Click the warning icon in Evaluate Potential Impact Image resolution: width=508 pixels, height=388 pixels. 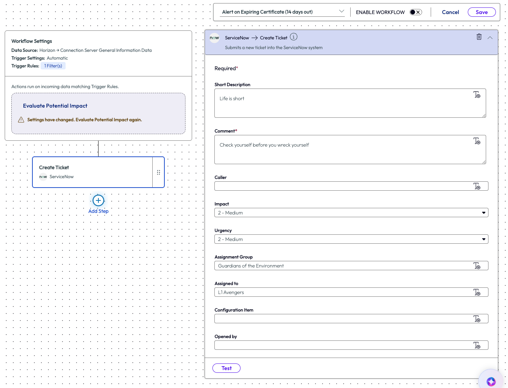[21, 120]
